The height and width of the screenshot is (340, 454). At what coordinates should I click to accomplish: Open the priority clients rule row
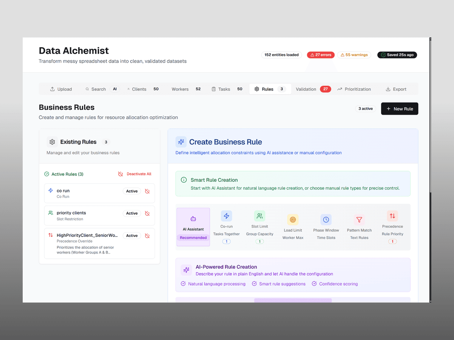pos(100,216)
